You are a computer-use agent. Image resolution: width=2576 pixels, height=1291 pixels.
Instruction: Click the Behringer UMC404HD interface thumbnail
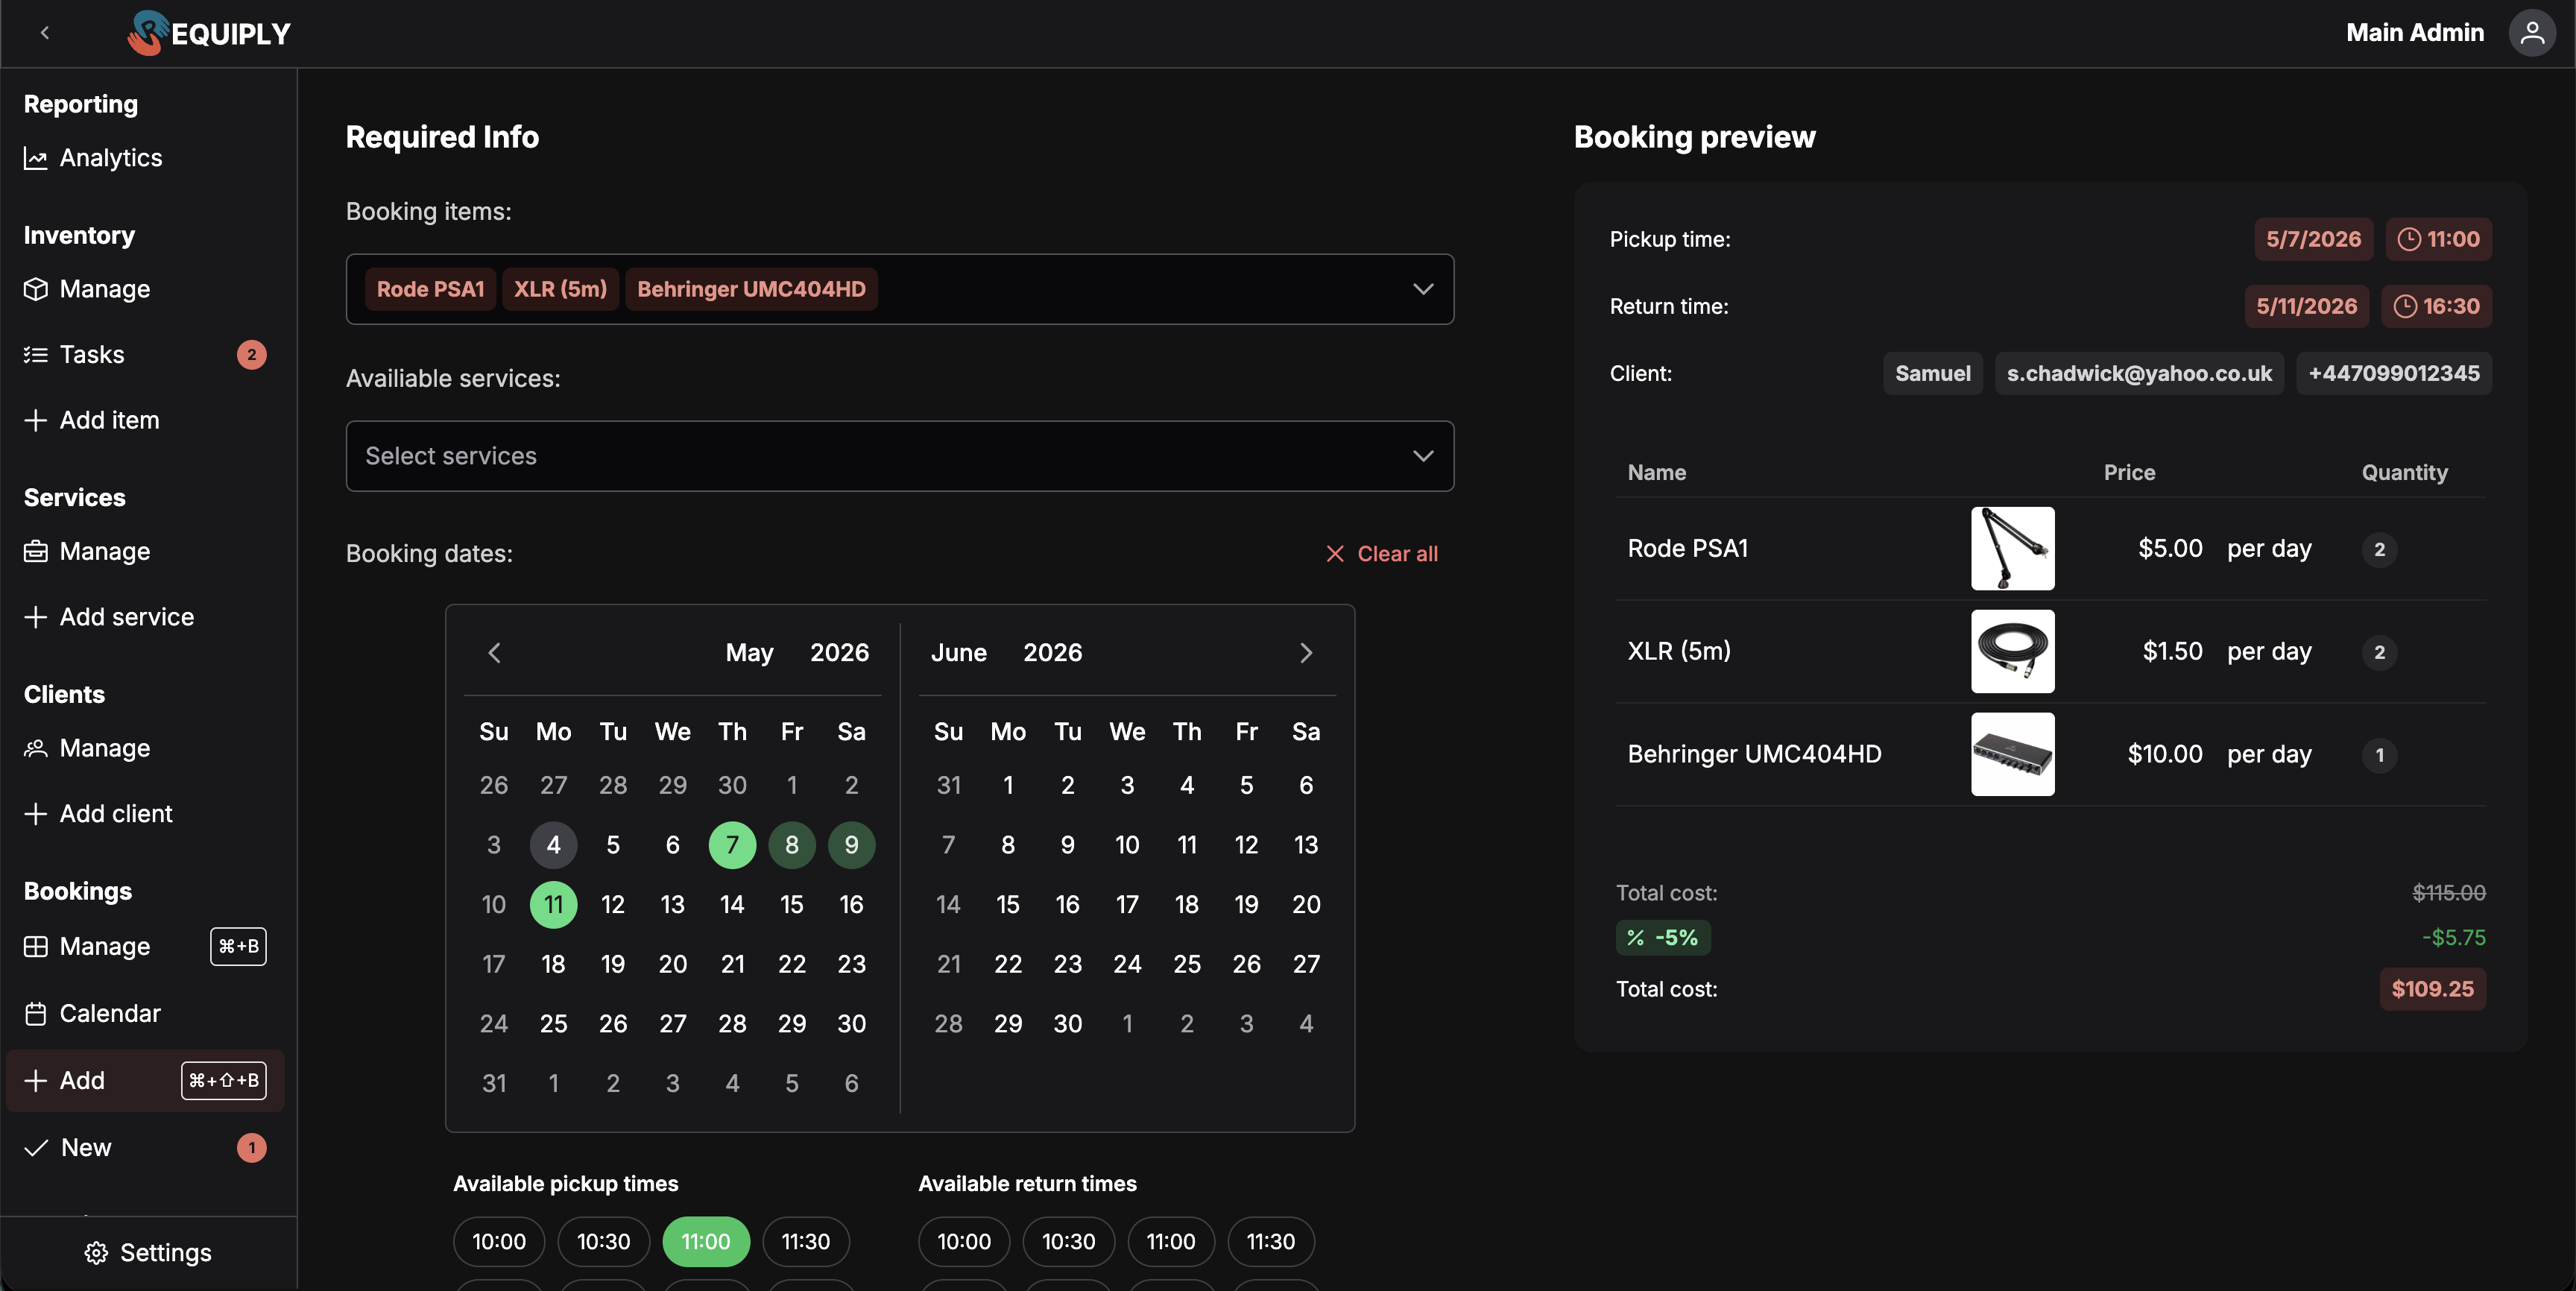point(2013,755)
